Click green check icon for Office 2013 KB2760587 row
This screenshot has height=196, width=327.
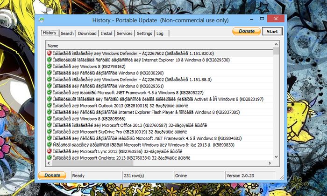point(49,125)
